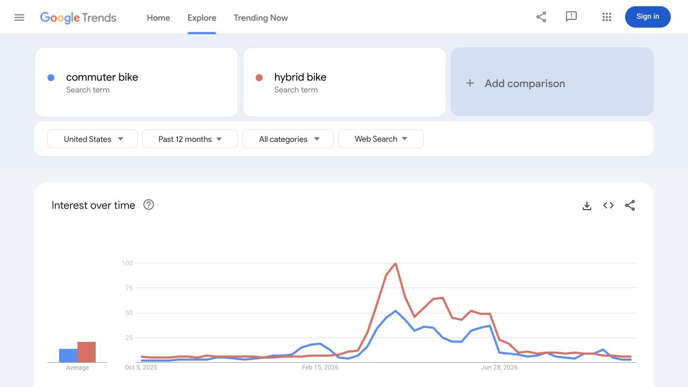Screen dimensions: 688x387
Task: Click the blue average bar
Action: (x=68, y=355)
